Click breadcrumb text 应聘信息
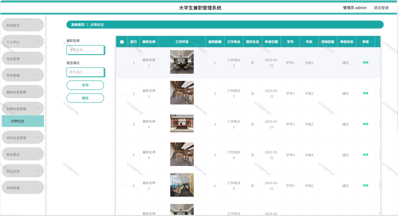The height and width of the screenshot is (216, 398). 97,24
